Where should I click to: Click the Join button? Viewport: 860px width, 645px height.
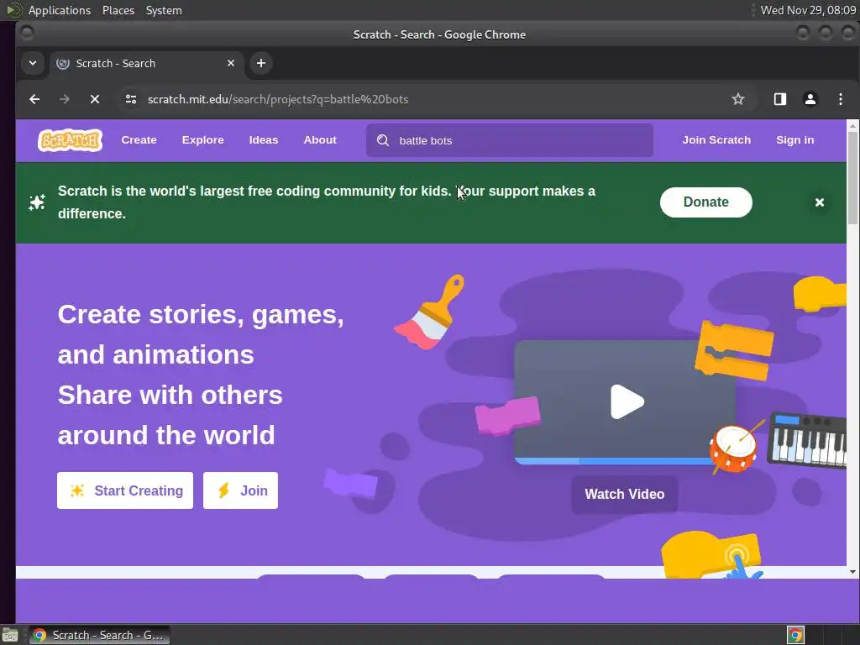click(x=240, y=490)
